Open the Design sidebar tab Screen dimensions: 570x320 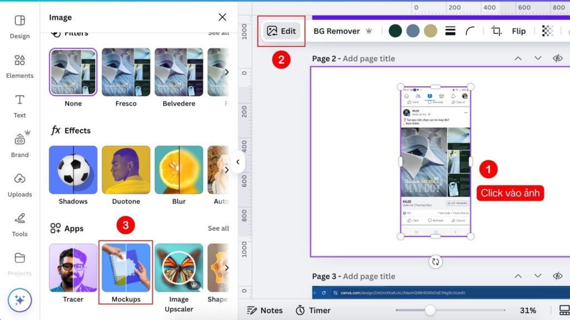pyautogui.click(x=19, y=26)
